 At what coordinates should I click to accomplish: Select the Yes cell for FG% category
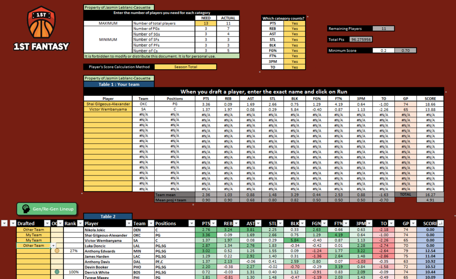[294, 50]
